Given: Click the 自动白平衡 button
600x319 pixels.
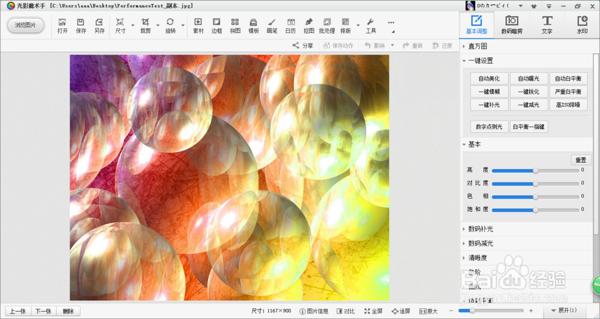Looking at the screenshot, I should click(x=568, y=78).
